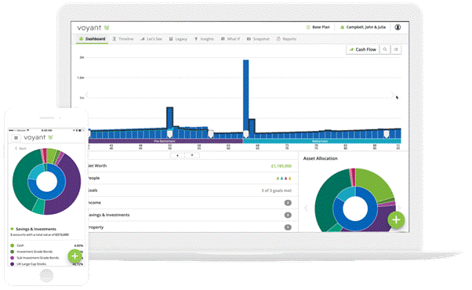Open the Let's See tab
The image size is (472, 290).
coord(151,39)
